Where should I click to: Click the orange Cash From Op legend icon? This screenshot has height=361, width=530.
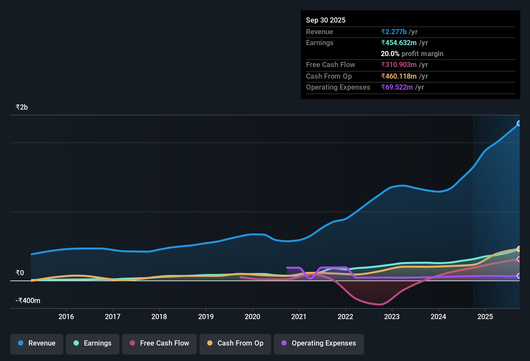(x=210, y=343)
